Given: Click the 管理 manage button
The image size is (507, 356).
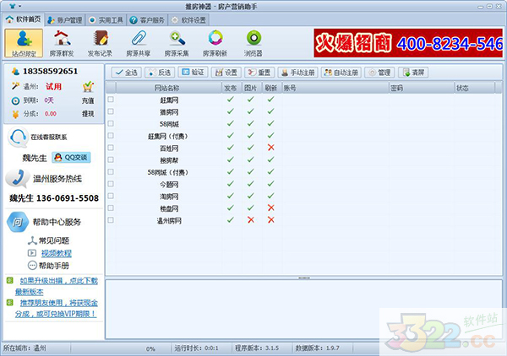Looking at the screenshot, I should point(379,73).
